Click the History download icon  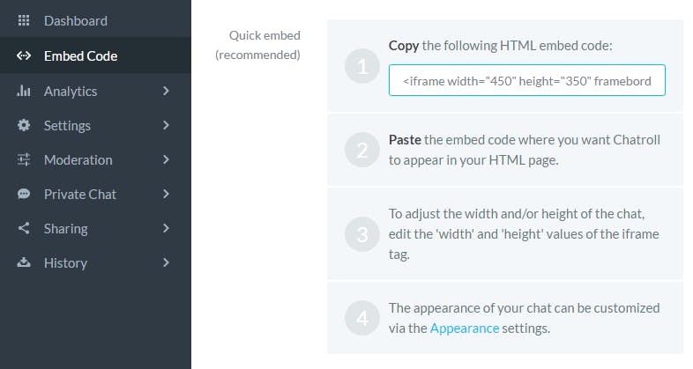[24, 262]
